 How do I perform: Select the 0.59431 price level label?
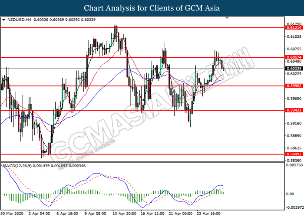[294, 110]
